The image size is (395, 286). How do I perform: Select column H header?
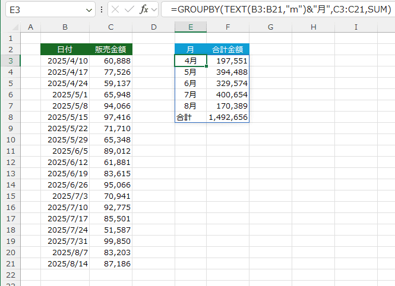click(313, 27)
